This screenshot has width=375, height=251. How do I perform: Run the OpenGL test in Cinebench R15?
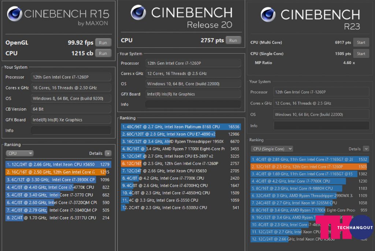103,43
